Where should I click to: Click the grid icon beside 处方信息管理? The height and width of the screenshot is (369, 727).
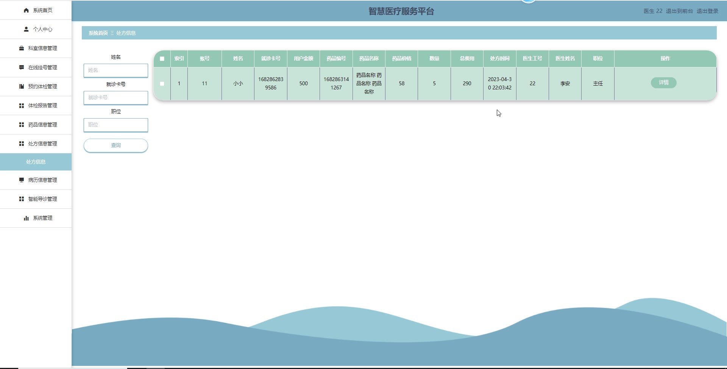tap(22, 144)
